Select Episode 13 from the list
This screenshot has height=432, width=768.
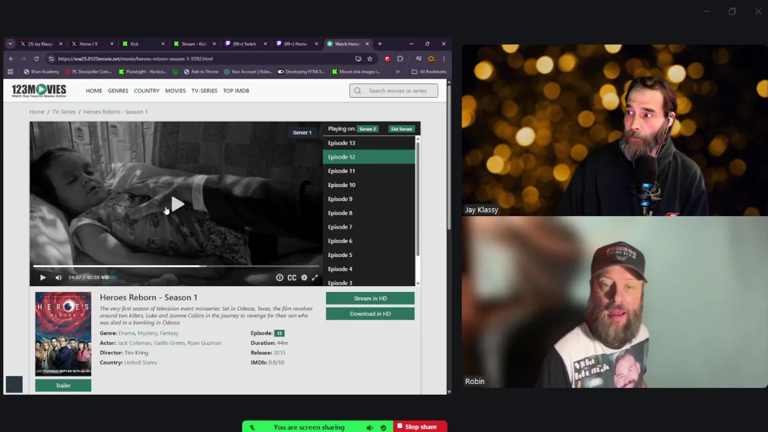tap(369, 143)
